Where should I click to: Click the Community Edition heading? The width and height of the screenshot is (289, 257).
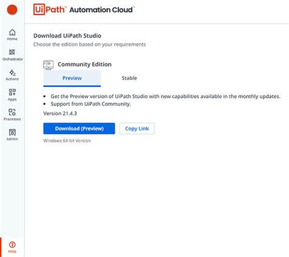(85, 65)
